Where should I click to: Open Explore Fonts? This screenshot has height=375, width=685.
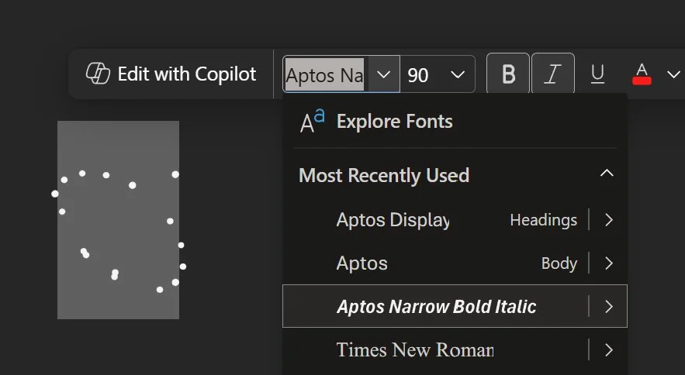point(455,122)
